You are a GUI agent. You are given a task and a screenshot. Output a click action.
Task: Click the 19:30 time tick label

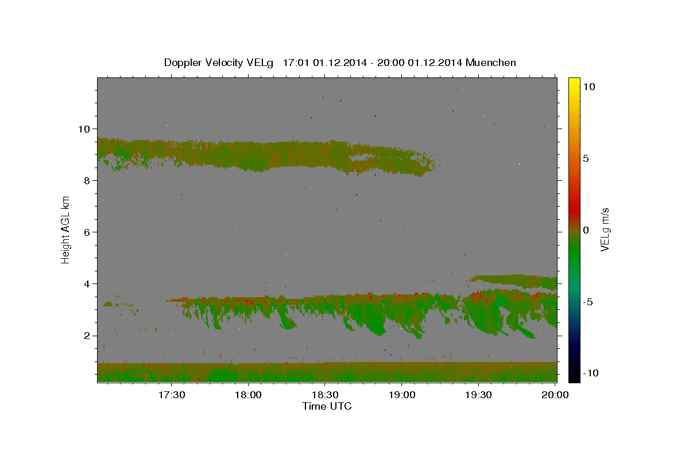pyautogui.click(x=478, y=395)
